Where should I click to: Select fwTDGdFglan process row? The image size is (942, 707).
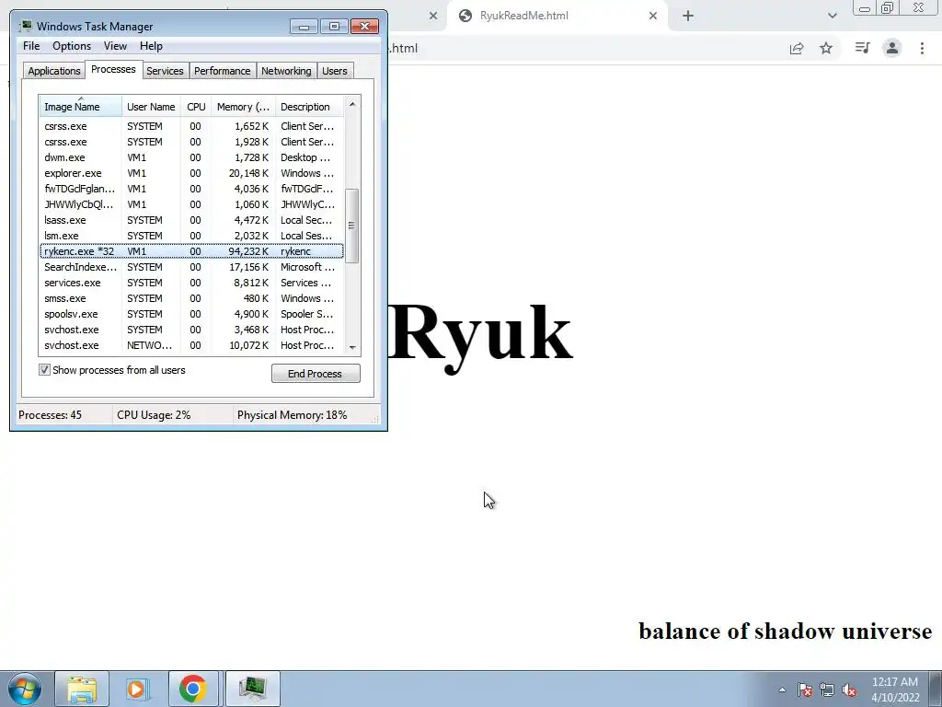point(191,189)
